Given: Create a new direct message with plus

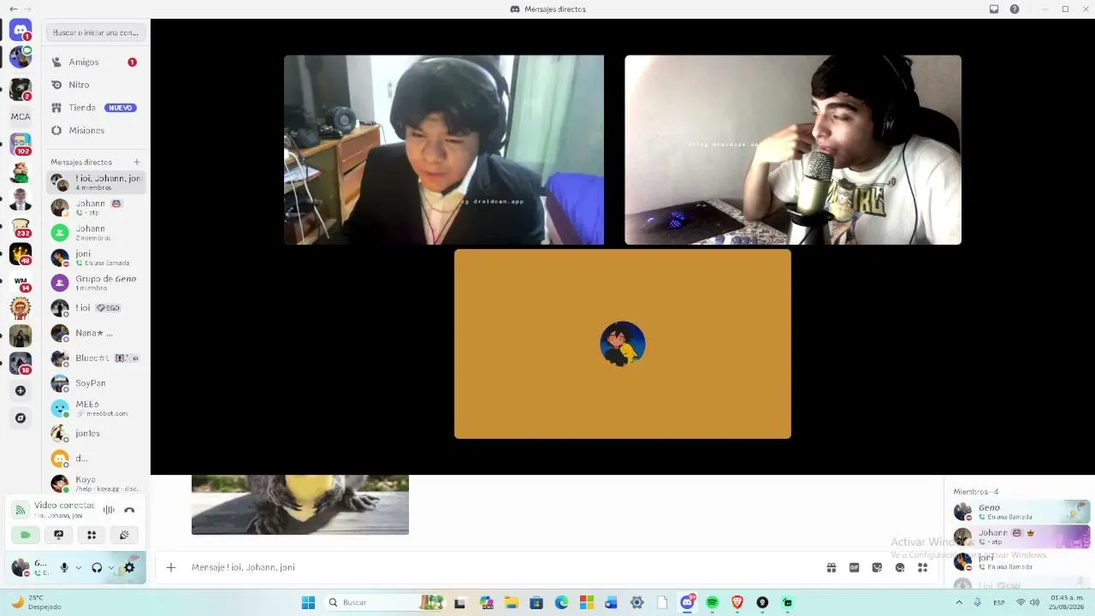Looking at the screenshot, I should click(137, 162).
